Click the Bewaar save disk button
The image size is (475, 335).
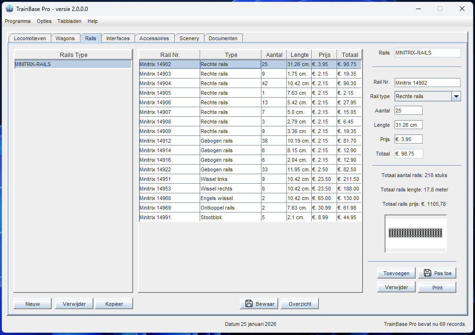point(260,304)
